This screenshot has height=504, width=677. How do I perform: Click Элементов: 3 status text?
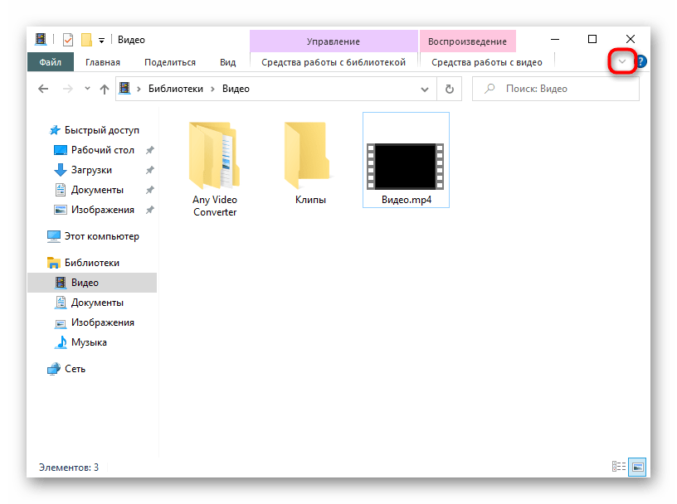pos(69,468)
